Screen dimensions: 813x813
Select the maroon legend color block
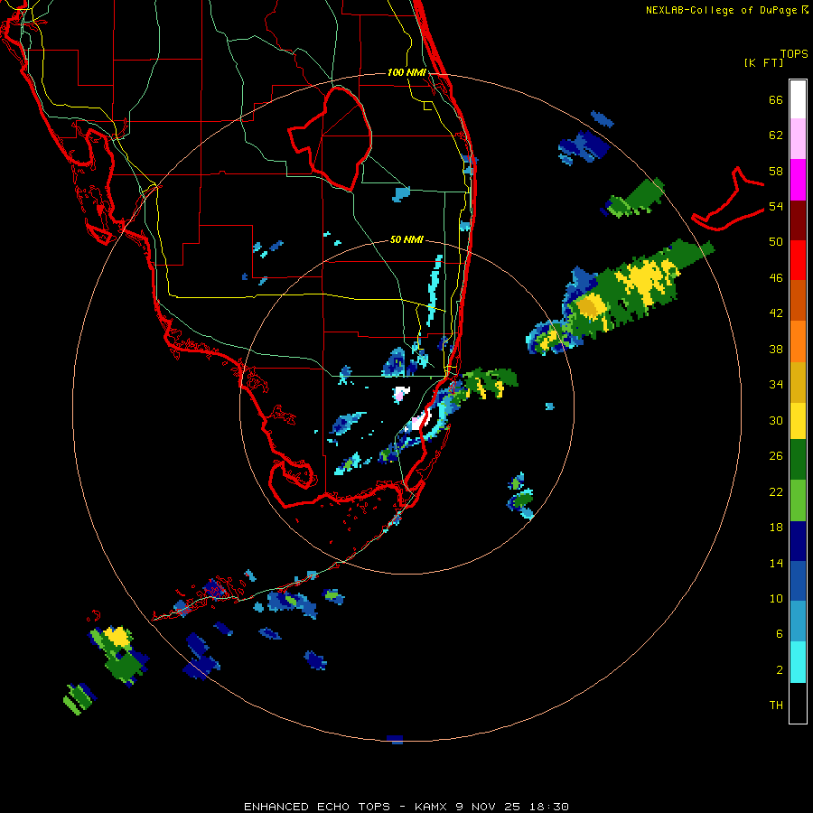[x=798, y=220]
